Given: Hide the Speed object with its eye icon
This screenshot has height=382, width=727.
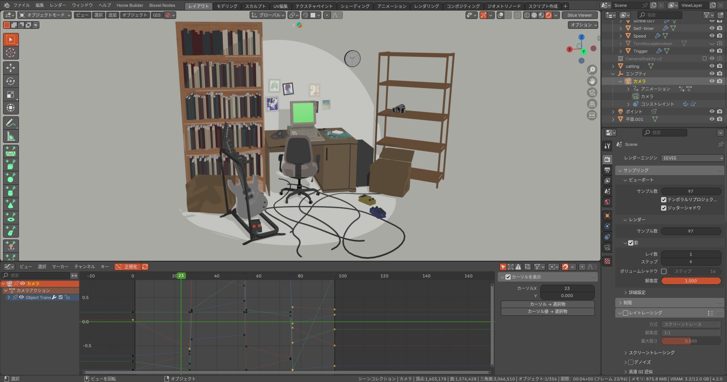Looking at the screenshot, I should point(712,36).
